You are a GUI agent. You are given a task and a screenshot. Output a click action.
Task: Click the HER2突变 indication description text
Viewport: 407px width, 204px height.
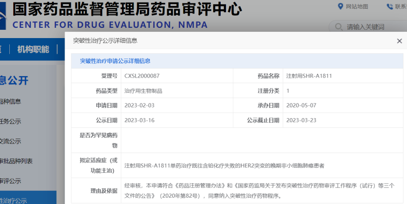pos(224,165)
